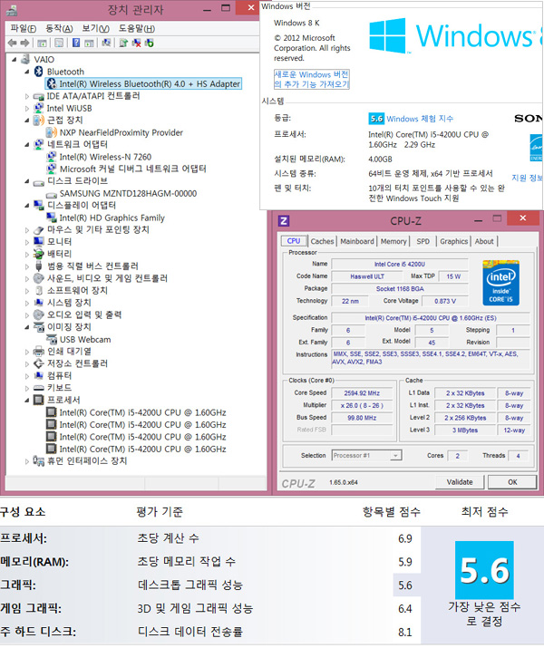Open the Properties toolbar icon
This screenshot has height=648, width=544.
pyautogui.click(x=59, y=43)
